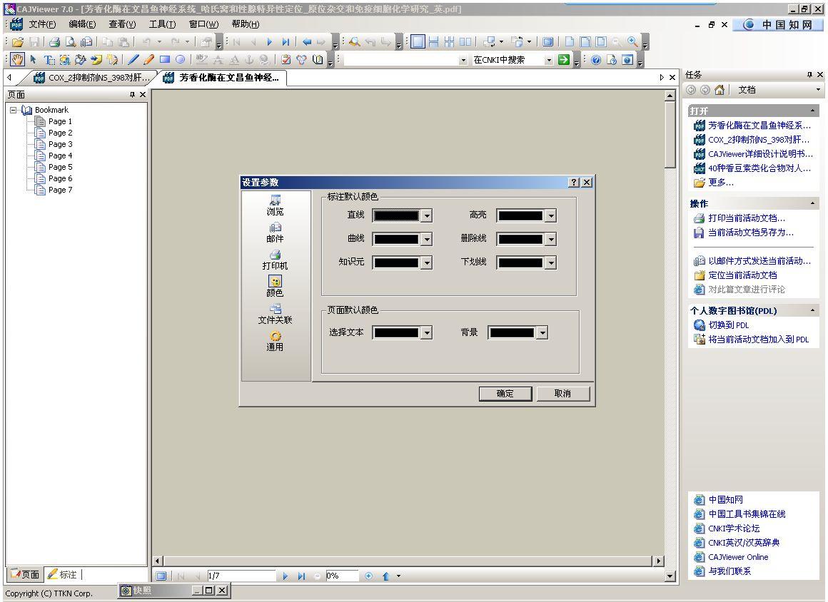This screenshot has height=602, width=828.
Task: Expand the 高亮 color dropdown
Action: coord(550,215)
